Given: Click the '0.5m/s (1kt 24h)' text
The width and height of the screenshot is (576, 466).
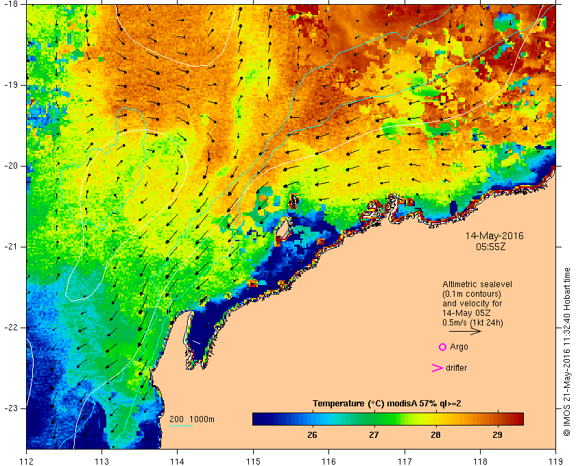Looking at the screenshot, I should pyautogui.click(x=472, y=323).
